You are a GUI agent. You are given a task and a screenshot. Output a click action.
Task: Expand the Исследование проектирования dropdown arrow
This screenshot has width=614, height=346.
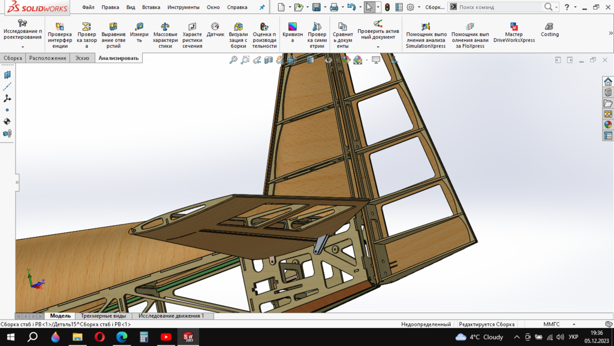(x=23, y=47)
